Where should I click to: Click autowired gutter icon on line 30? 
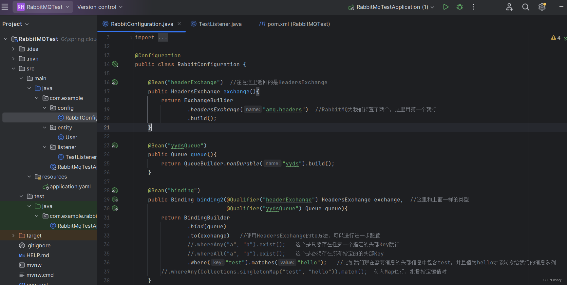(x=115, y=208)
